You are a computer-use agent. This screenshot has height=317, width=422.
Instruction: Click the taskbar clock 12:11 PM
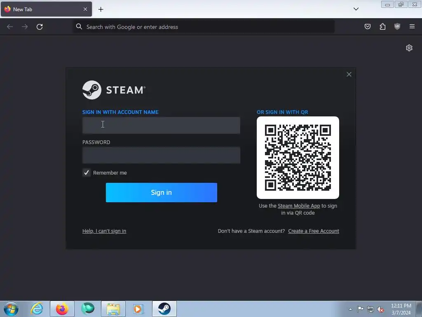point(401,306)
